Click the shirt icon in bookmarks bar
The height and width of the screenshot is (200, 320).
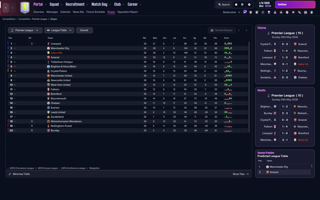(251, 12)
